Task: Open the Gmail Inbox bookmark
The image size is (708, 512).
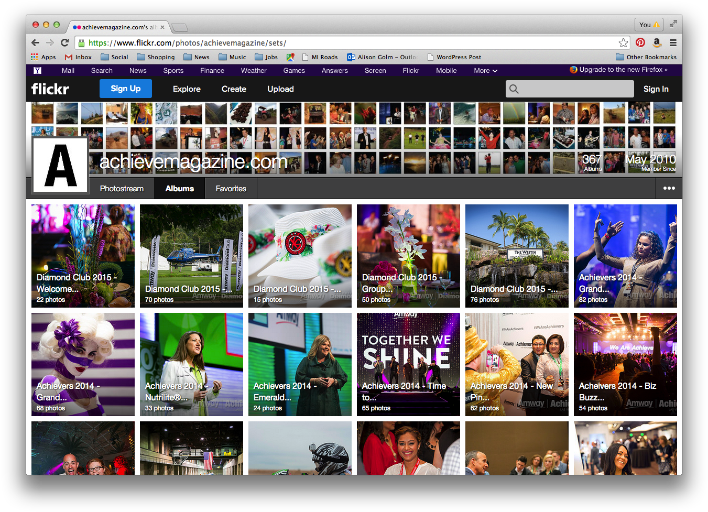Action: pos(78,57)
